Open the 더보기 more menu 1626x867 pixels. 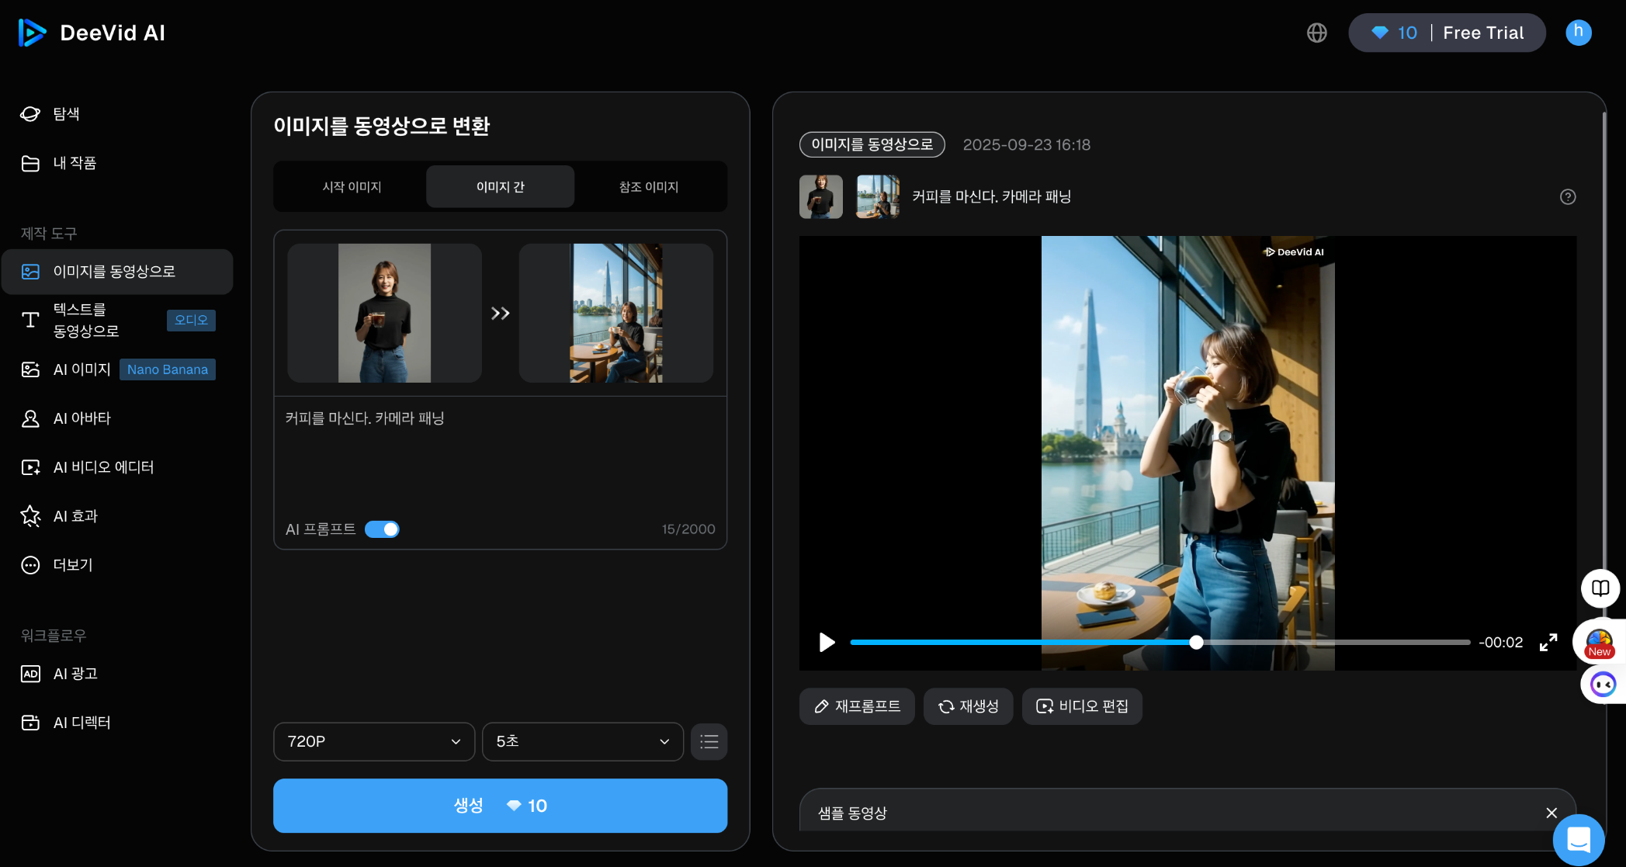(72, 565)
